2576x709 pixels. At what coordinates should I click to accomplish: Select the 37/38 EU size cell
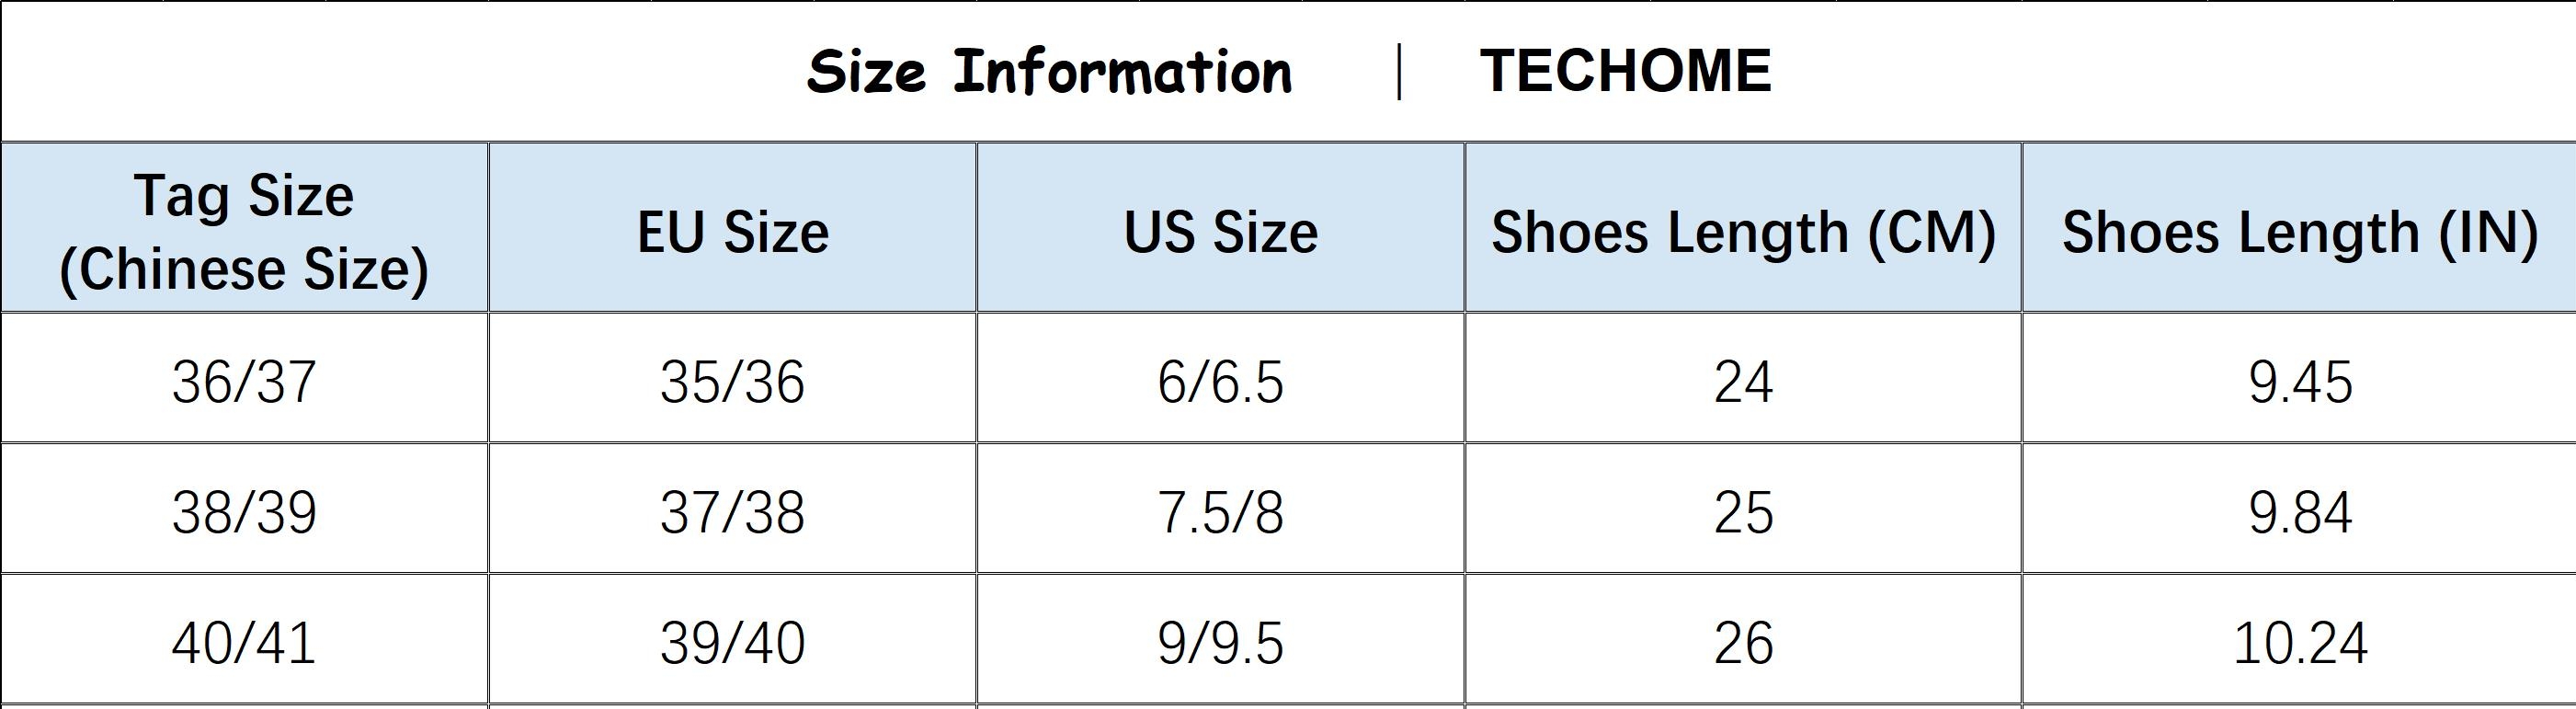click(732, 513)
